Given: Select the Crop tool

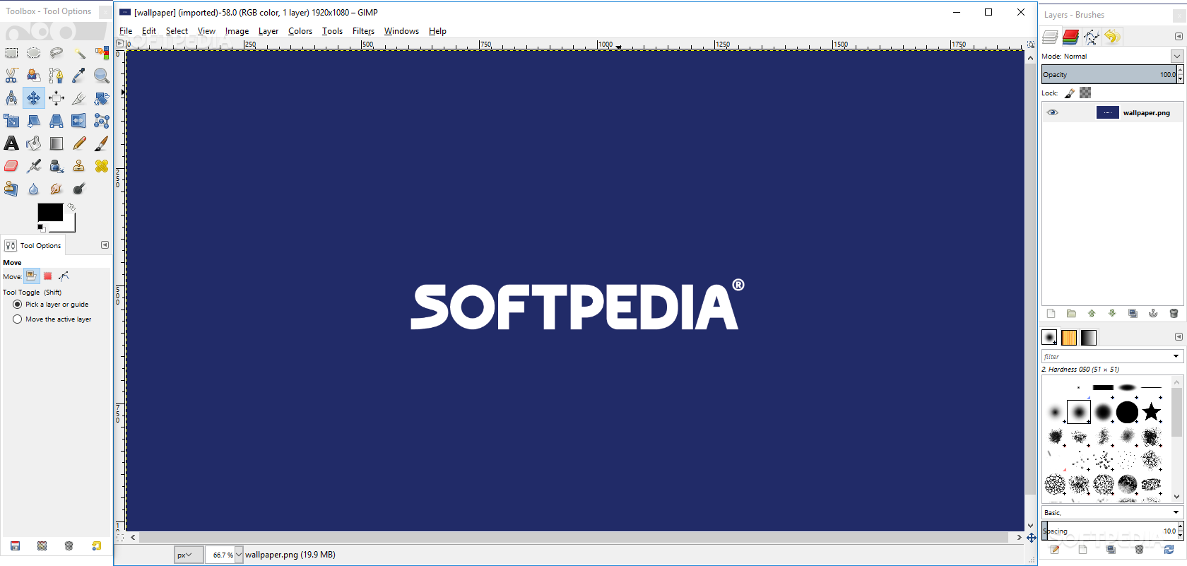Looking at the screenshot, I should [x=79, y=98].
